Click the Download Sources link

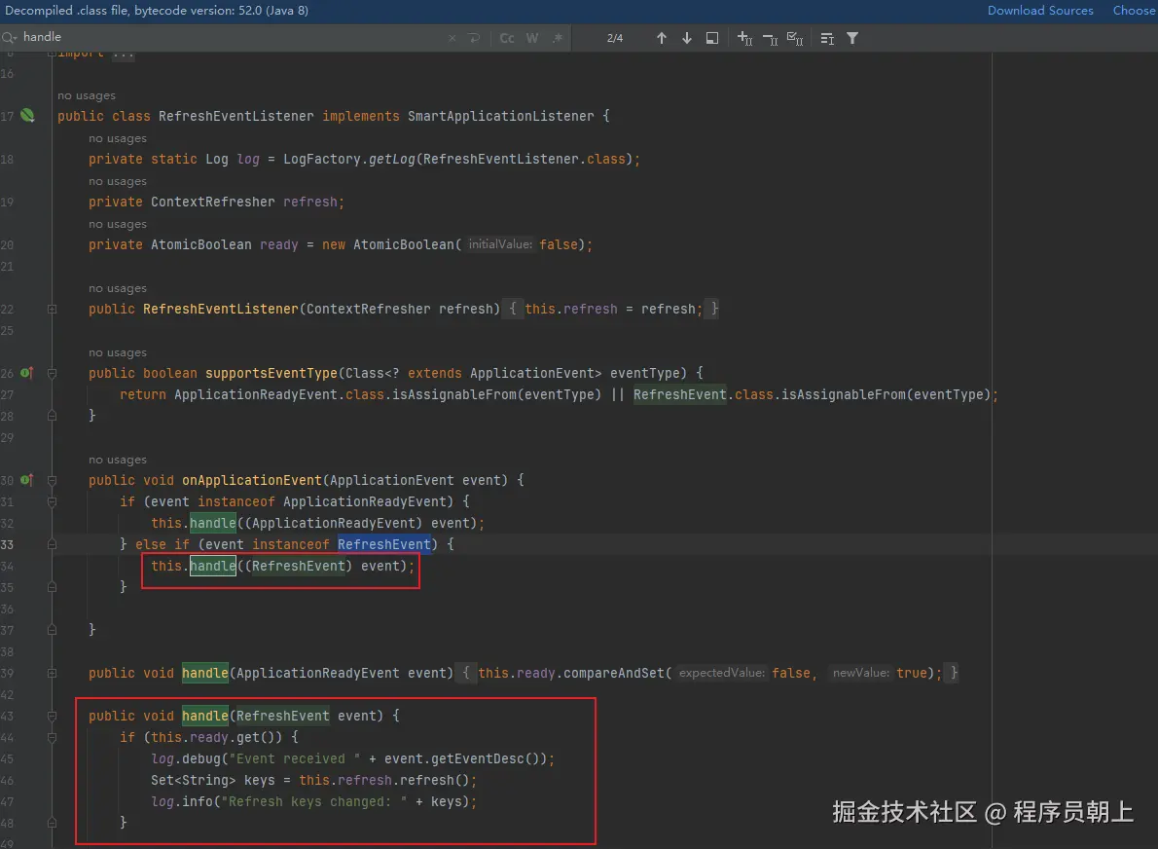pyautogui.click(x=1040, y=11)
